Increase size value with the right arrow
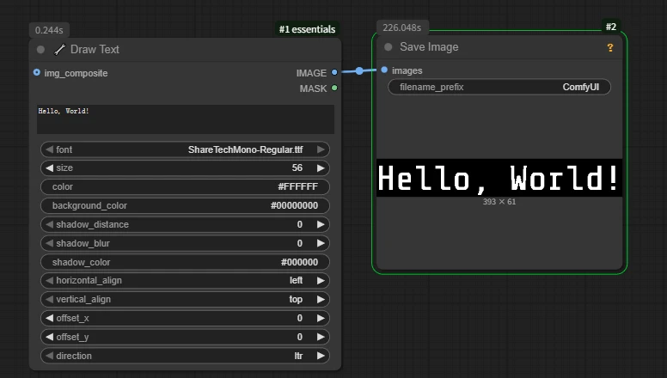This screenshot has width=667, height=378. 321,168
